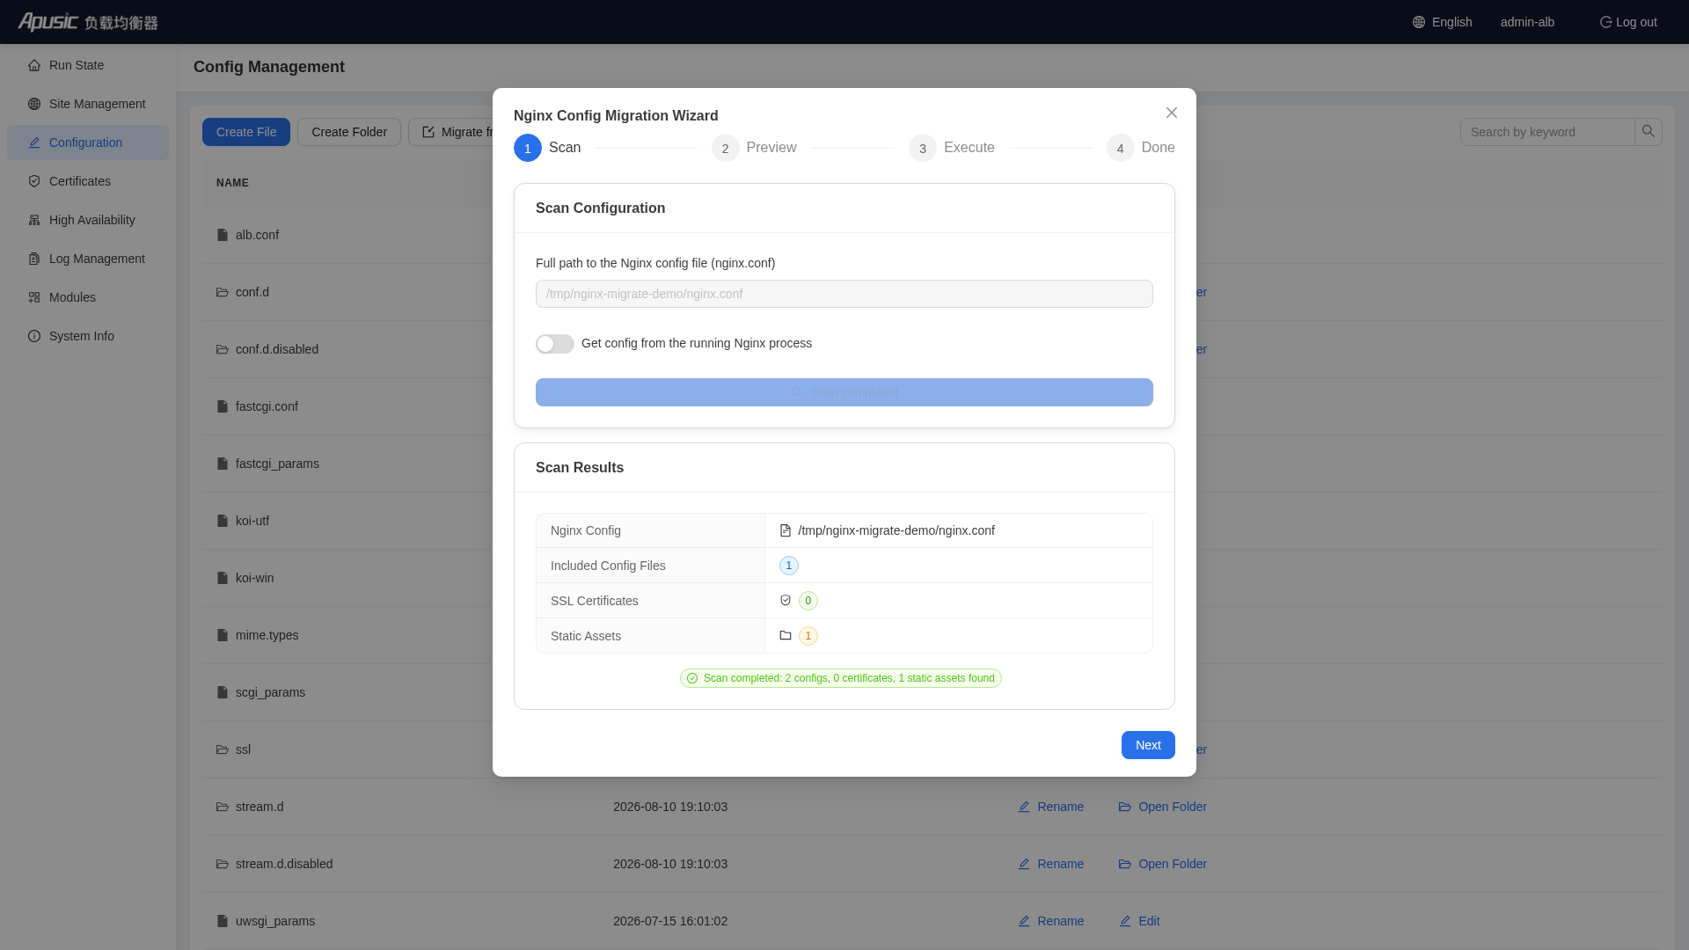Click the SSL Certificates shield icon
1689x950 pixels.
tap(786, 600)
